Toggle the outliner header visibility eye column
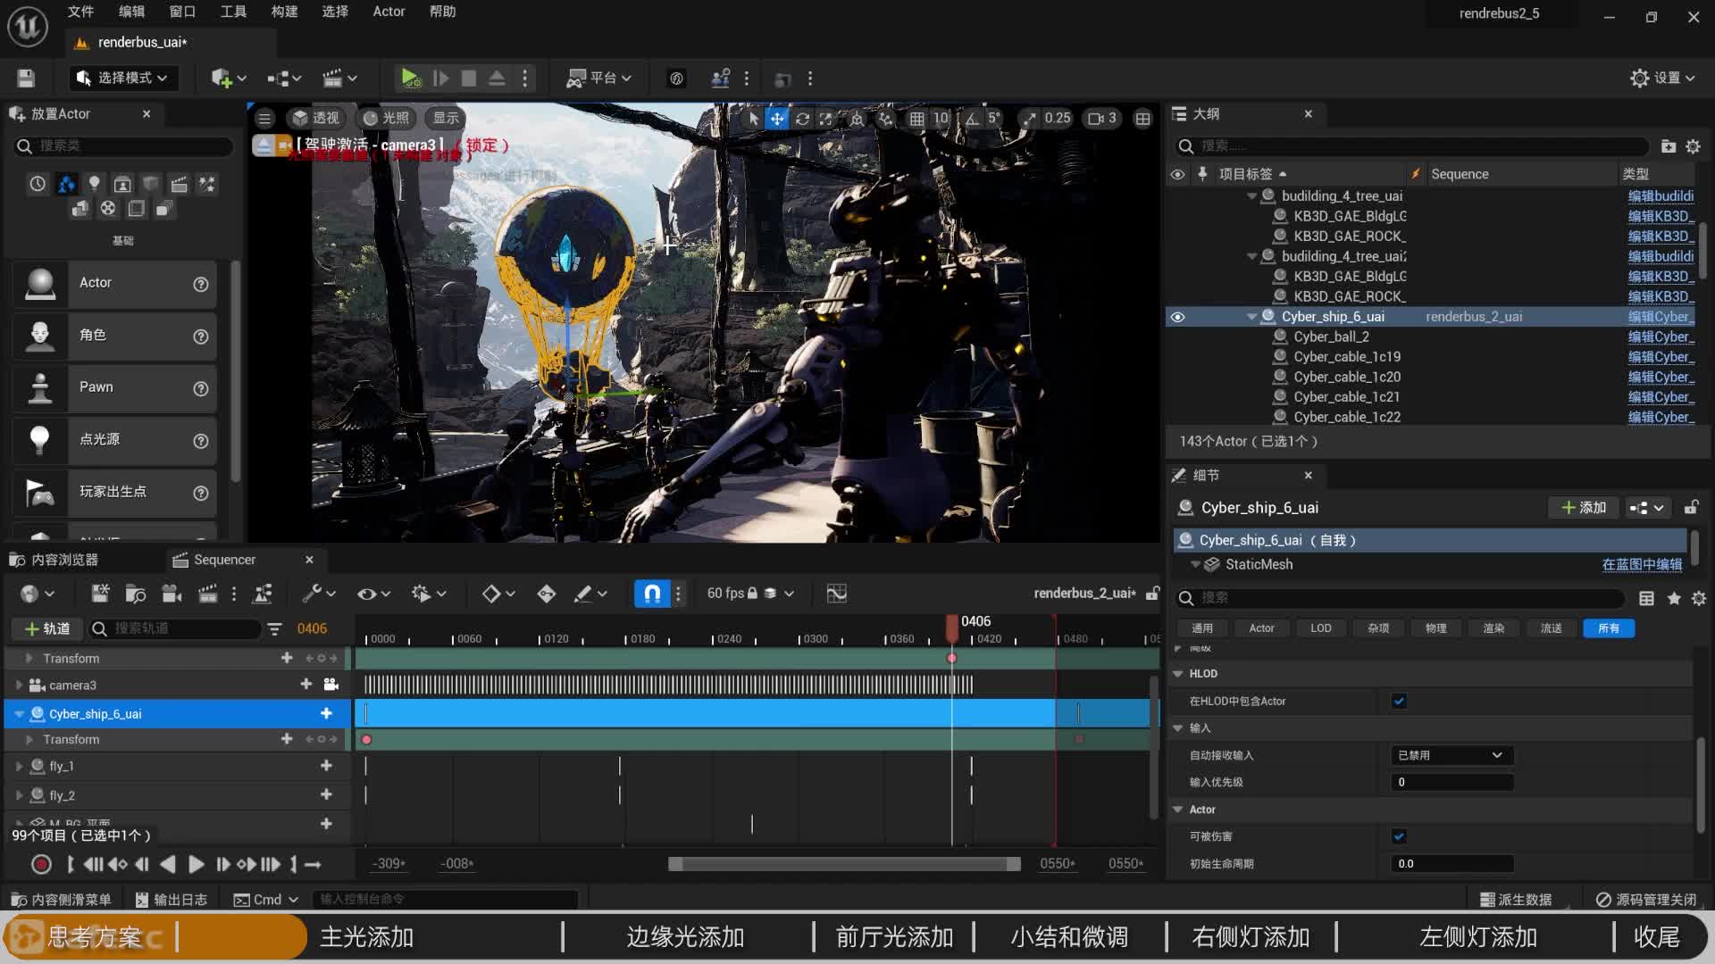The image size is (1715, 964). (x=1178, y=174)
